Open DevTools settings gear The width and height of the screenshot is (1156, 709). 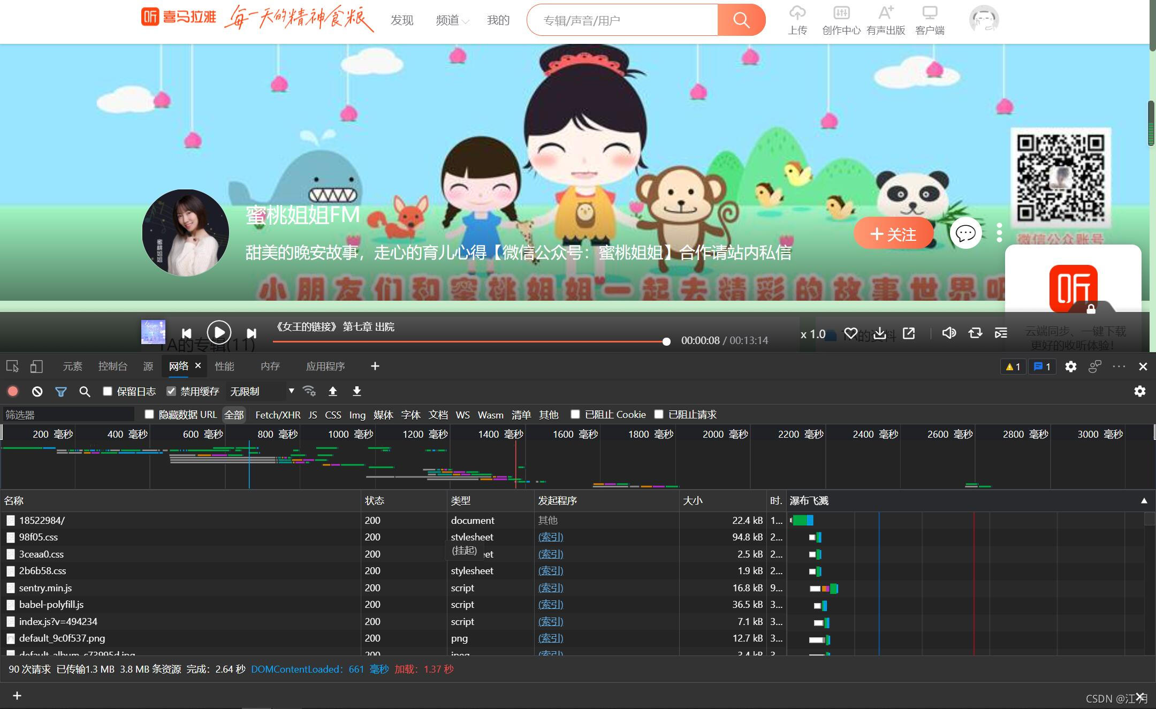coord(1070,367)
